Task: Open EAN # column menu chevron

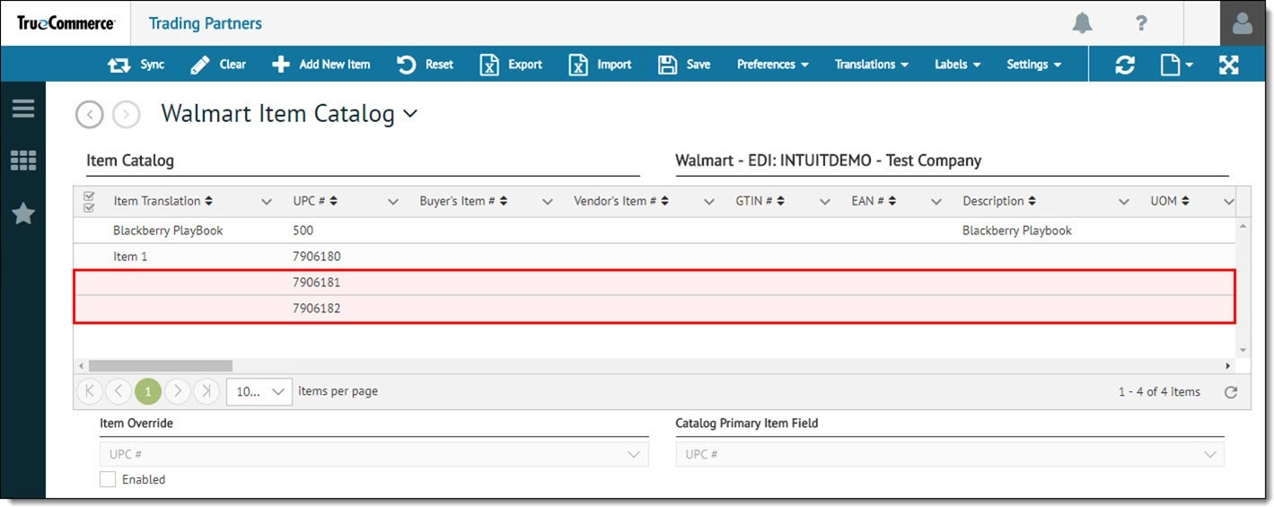Action: coord(936,202)
